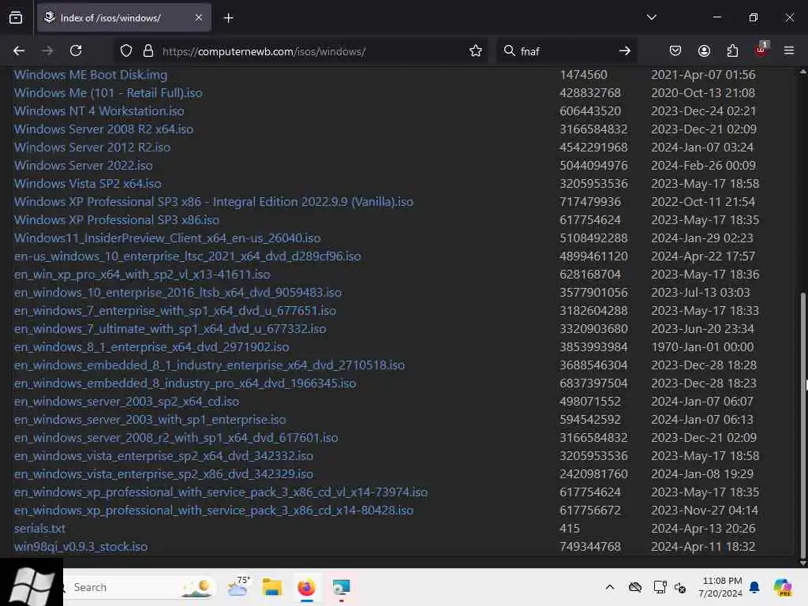Open en_windows_server_2008_r2_with_sp1 iso link
The height and width of the screenshot is (606, 808).
tap(176, 438)
